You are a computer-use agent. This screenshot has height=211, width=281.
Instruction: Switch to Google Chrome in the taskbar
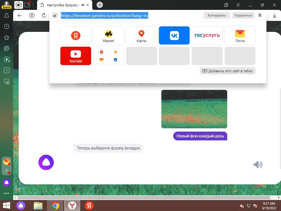pos(55,206)
